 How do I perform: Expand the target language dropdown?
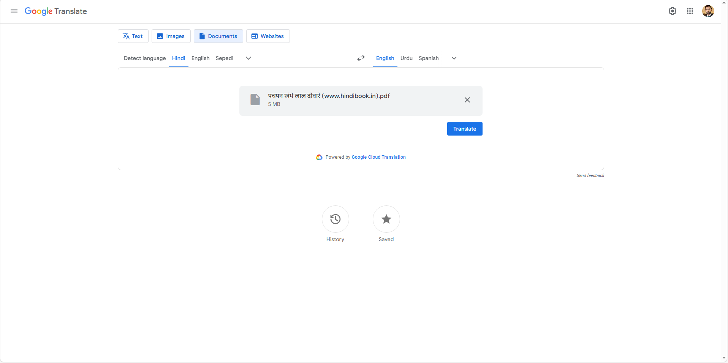[454, 58]
